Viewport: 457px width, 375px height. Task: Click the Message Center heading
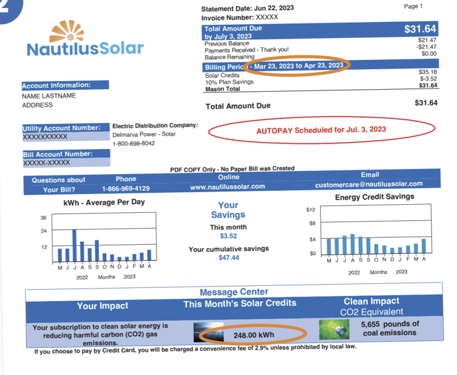pyautogui.click(x=234, y=292)
